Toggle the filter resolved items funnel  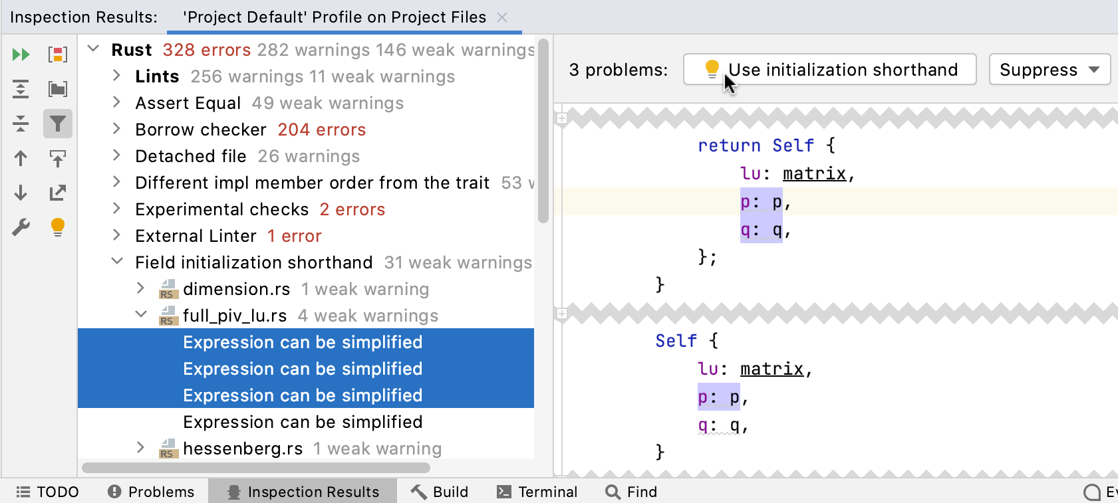[58, 124]
